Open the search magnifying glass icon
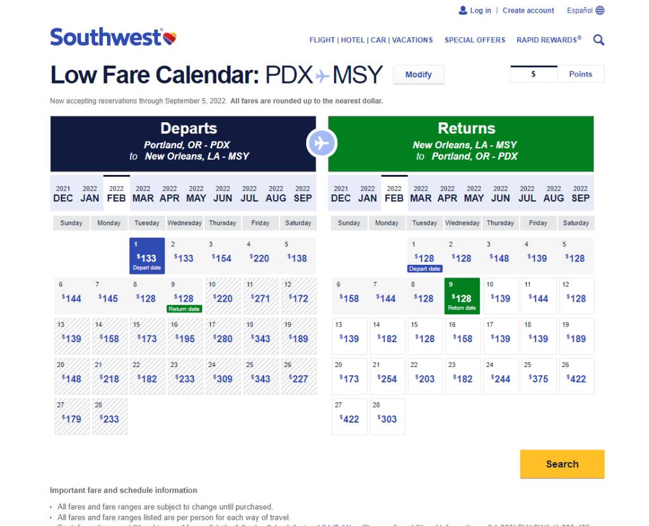Screen dimensions: 649x526 coord(598,39)
